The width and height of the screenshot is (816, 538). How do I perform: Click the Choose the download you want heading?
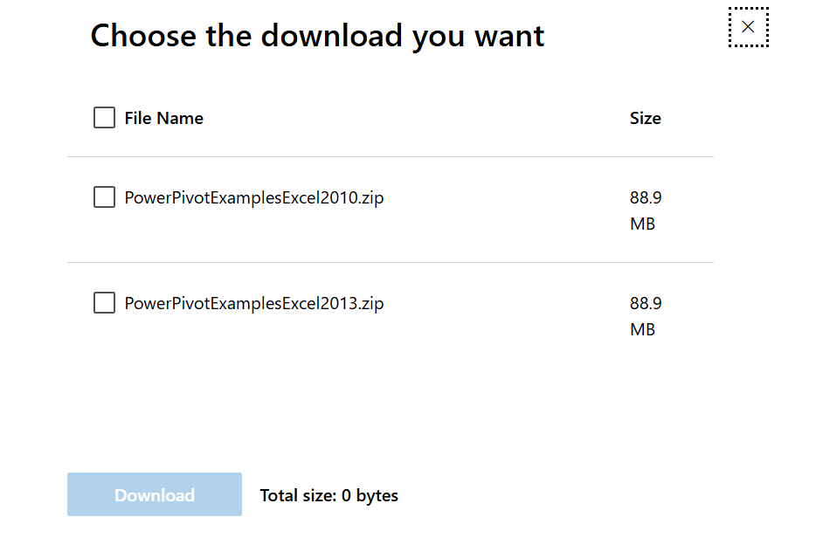click(x=317, y=36)
